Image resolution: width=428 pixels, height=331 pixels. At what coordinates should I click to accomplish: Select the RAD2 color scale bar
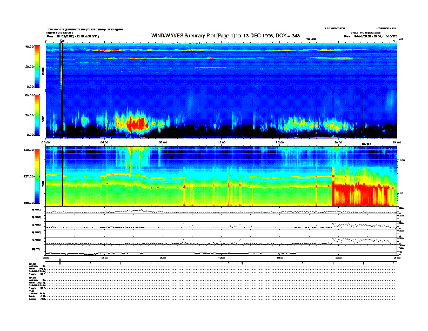(x=37, y=67)
